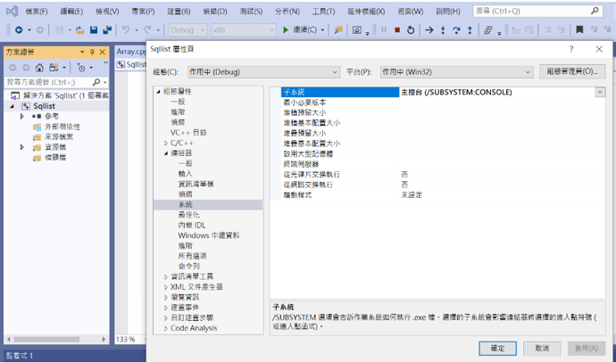Switch to the Array.cpp editor tab
This screenshot has width=616, height=362.
(x=131, y=52)
